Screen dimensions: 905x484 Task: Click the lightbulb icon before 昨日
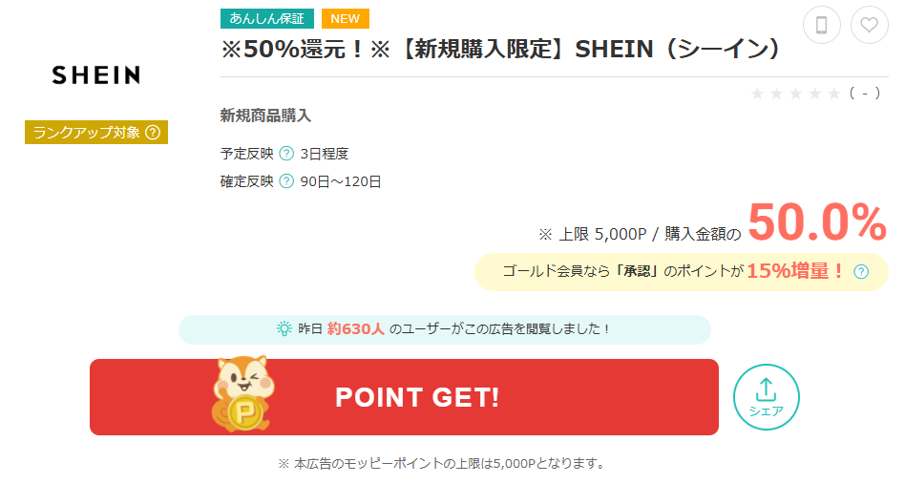pyautogui.click(x=284, y=328)
